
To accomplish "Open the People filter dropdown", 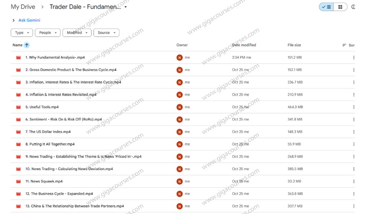I will (x=47, y=33).
